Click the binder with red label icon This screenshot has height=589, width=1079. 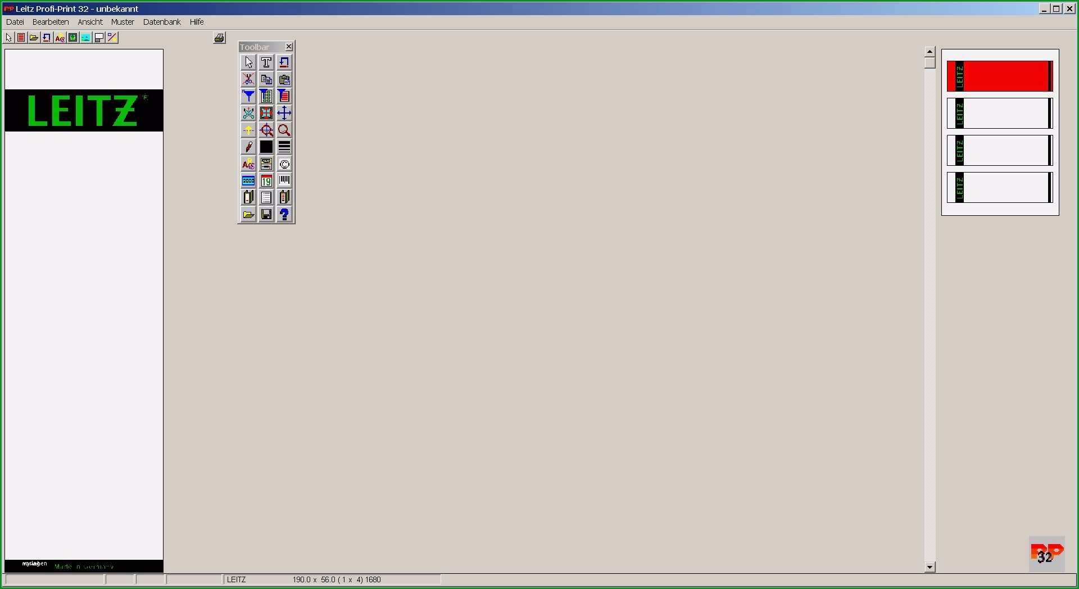(284, 197)
